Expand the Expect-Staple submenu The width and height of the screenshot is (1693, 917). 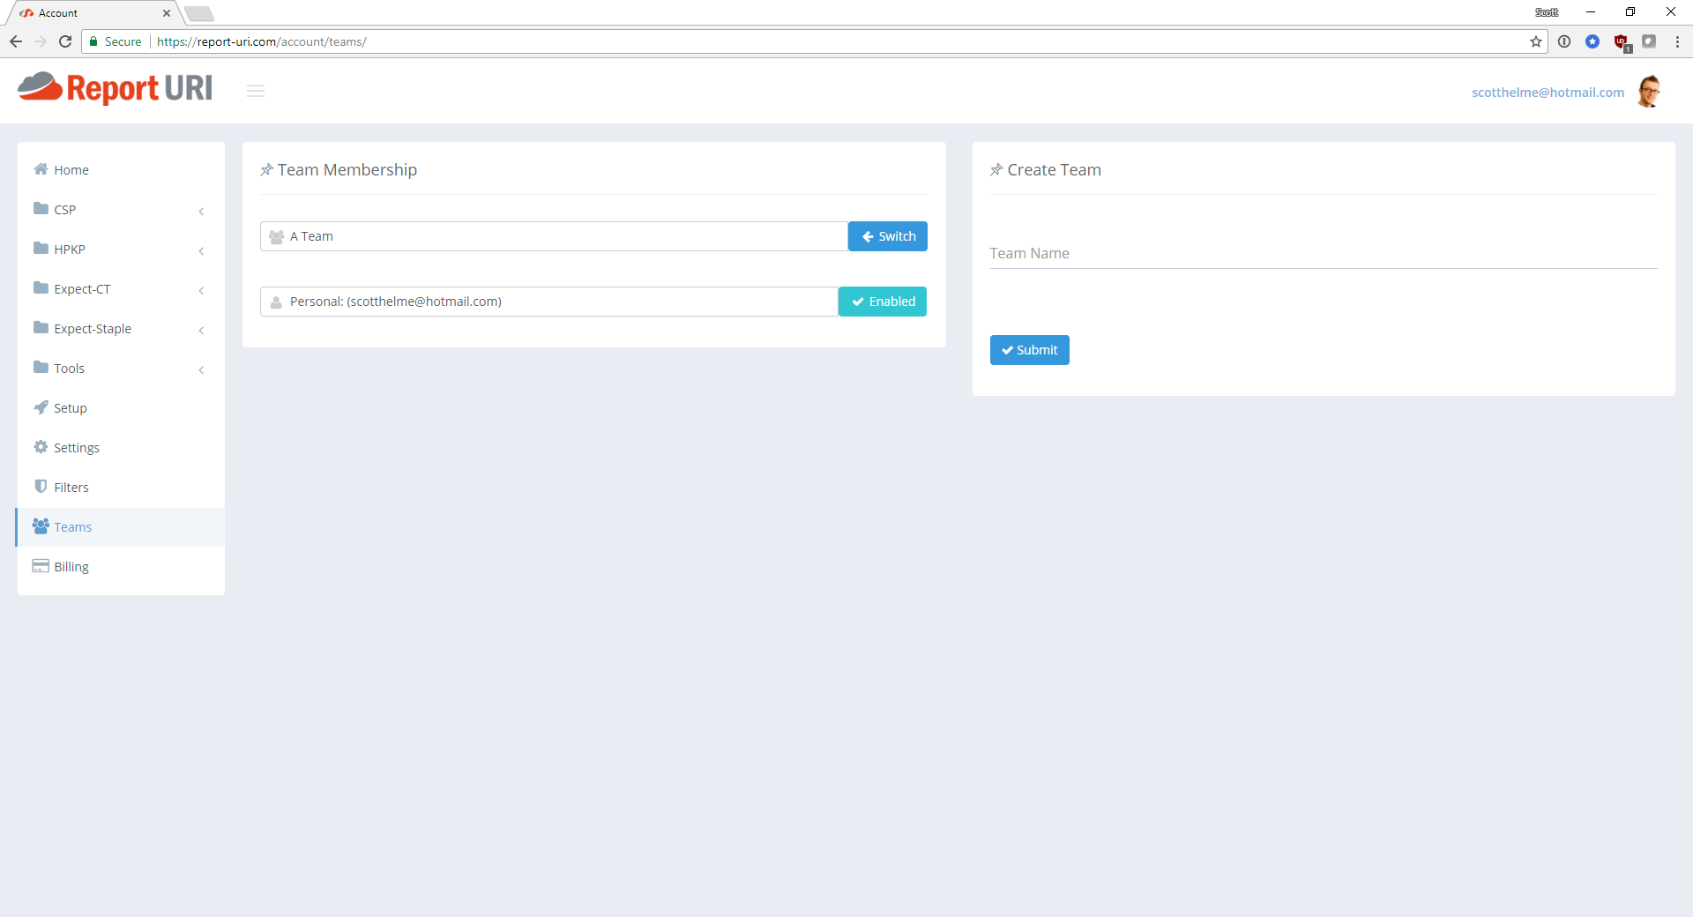coord(202,331)
